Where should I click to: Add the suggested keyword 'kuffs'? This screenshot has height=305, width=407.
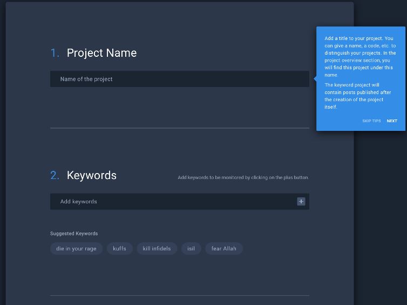(x=119, y=249)
